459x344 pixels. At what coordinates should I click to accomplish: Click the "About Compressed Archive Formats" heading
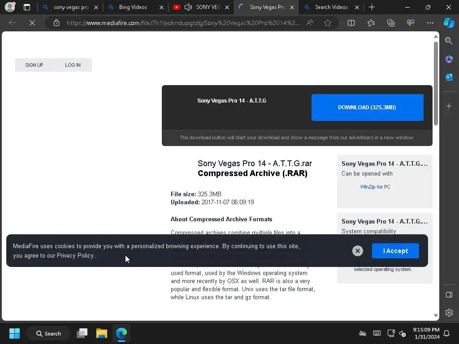pos(221,219)
